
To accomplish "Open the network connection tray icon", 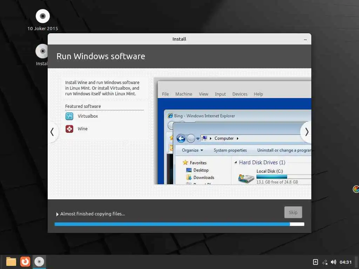I will [x=325, y=262].
